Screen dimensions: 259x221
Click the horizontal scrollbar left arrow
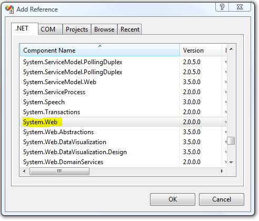coord(24,171)
